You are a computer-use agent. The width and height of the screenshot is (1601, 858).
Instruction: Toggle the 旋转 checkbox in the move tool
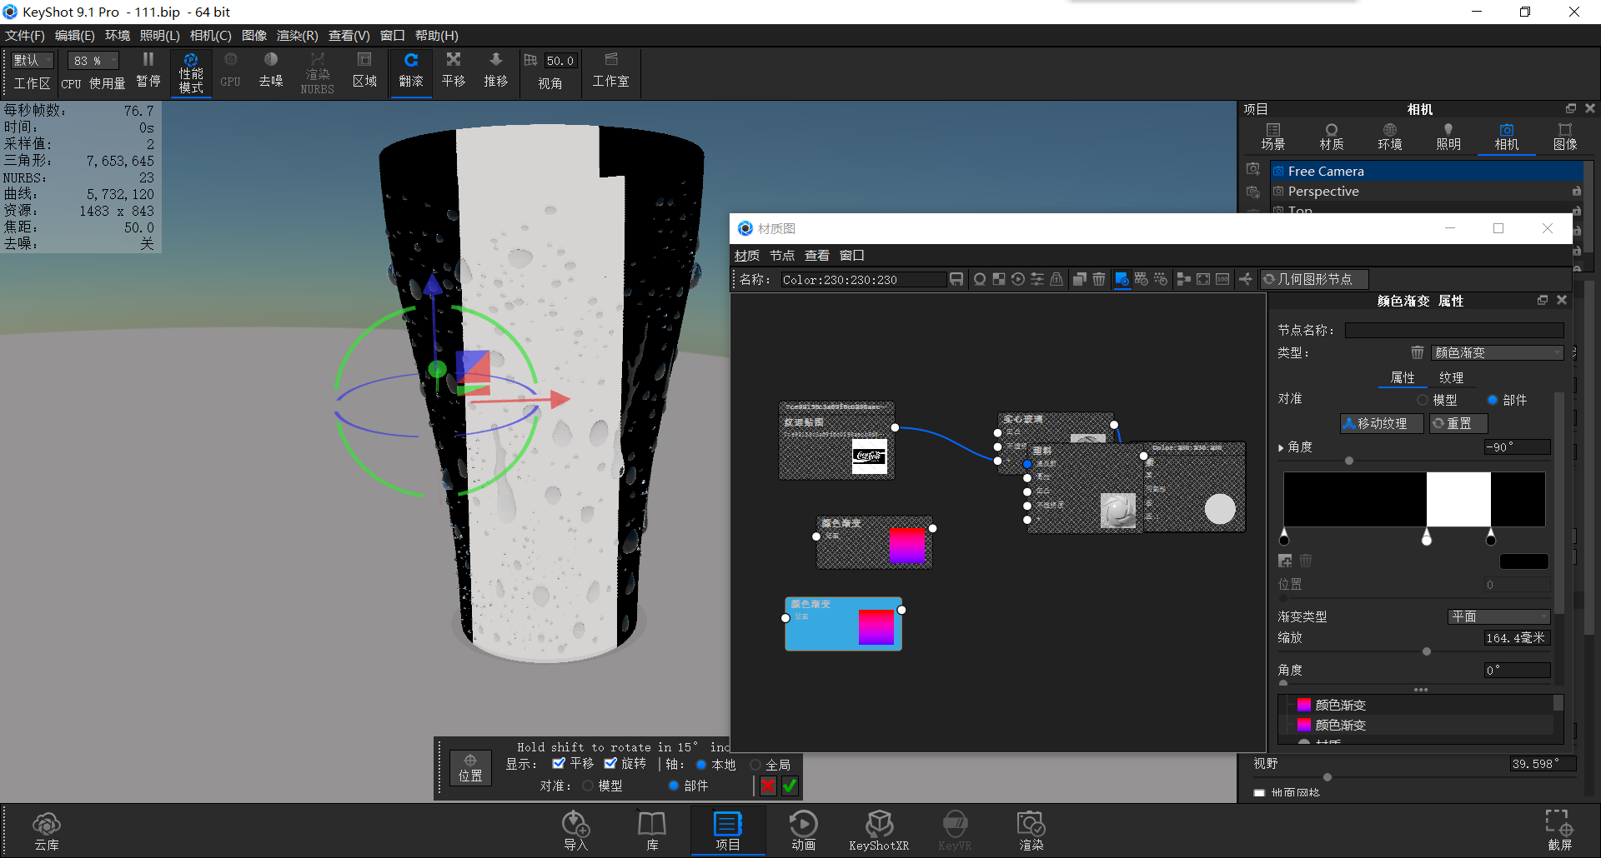(x=610, y=763)
